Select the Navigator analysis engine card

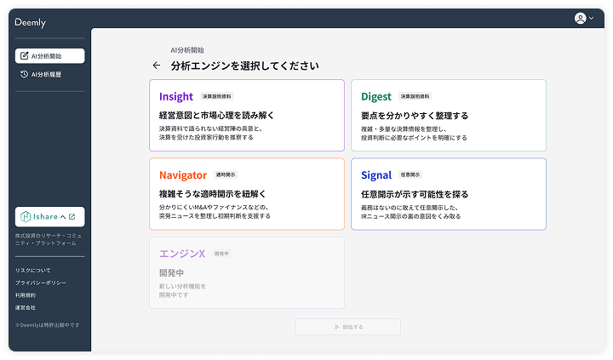[x=247, y=194]
